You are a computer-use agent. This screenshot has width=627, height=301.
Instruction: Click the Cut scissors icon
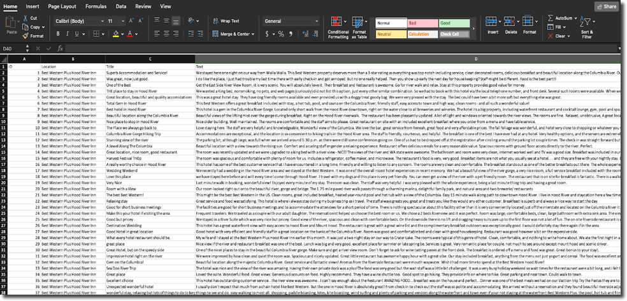coord(25,18)
